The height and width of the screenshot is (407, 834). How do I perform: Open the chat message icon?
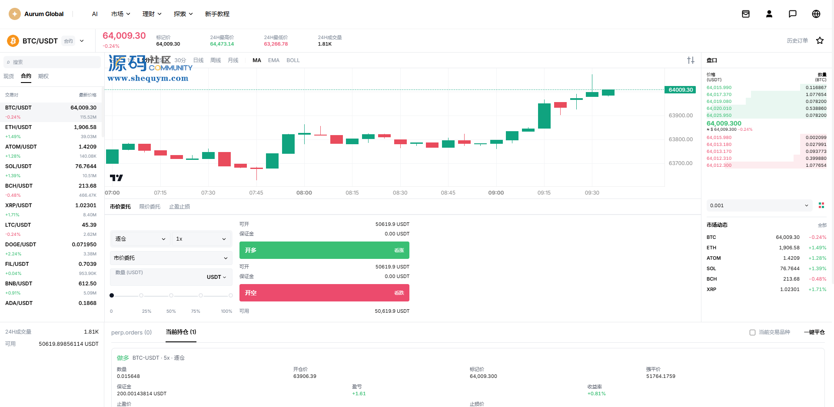pyautogui.click(x=793, y=14)
